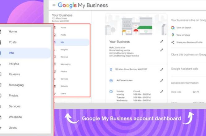Open the hamburger menu beside Google logo
Image resolution: width=206 pixels, height=136 pixels.
click(x=54, y=5)
